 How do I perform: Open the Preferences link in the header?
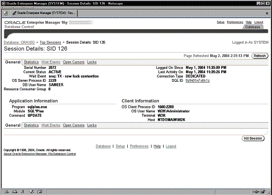pyautogui.click(x=235, y=22)
